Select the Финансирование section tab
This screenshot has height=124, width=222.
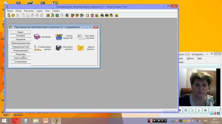(x=20, y=51)
